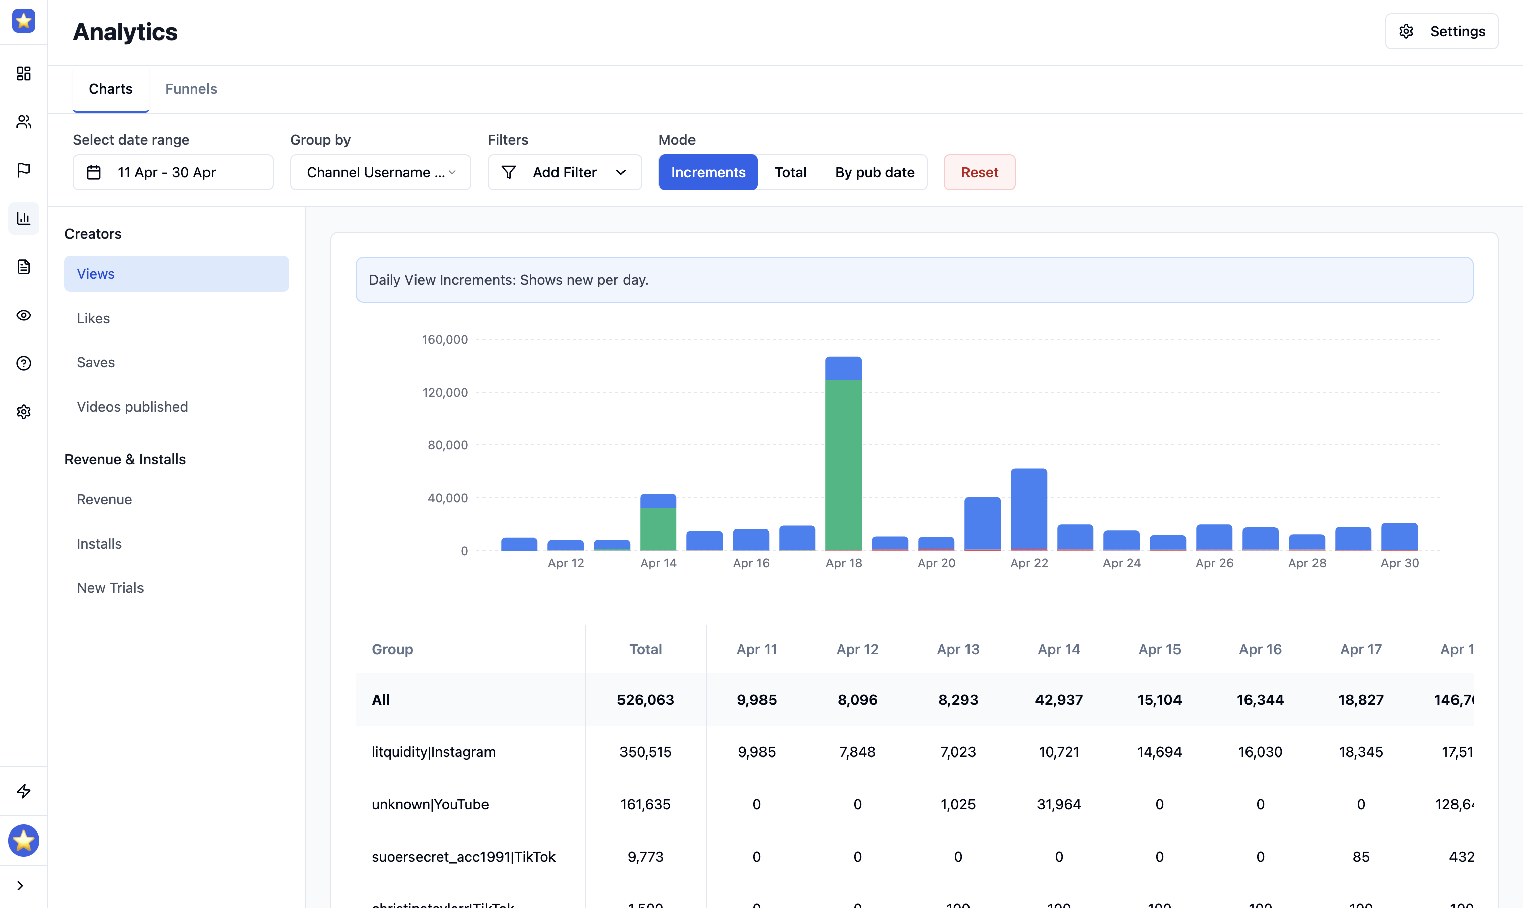Open the Channel Username group by dropdown
Screen dimensions: 1523x908
coord(381,173)
